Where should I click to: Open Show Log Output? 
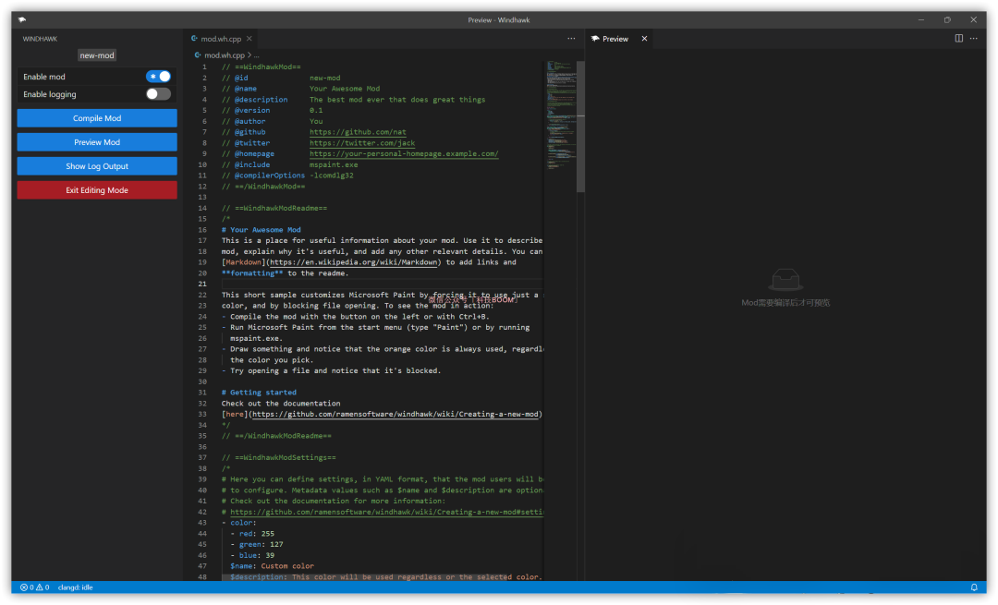[97, 166]
